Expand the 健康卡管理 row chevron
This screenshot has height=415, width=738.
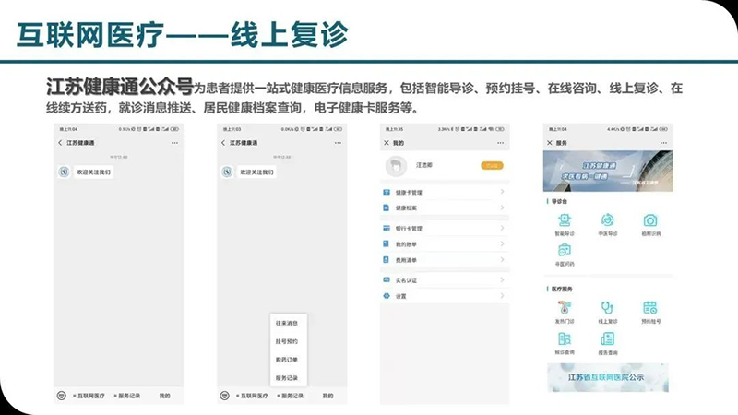click(x=502, y=193)
